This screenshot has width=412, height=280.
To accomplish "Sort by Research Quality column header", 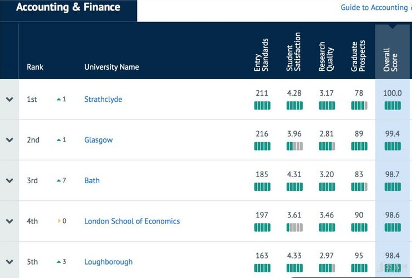I will (x=326, y=56).
